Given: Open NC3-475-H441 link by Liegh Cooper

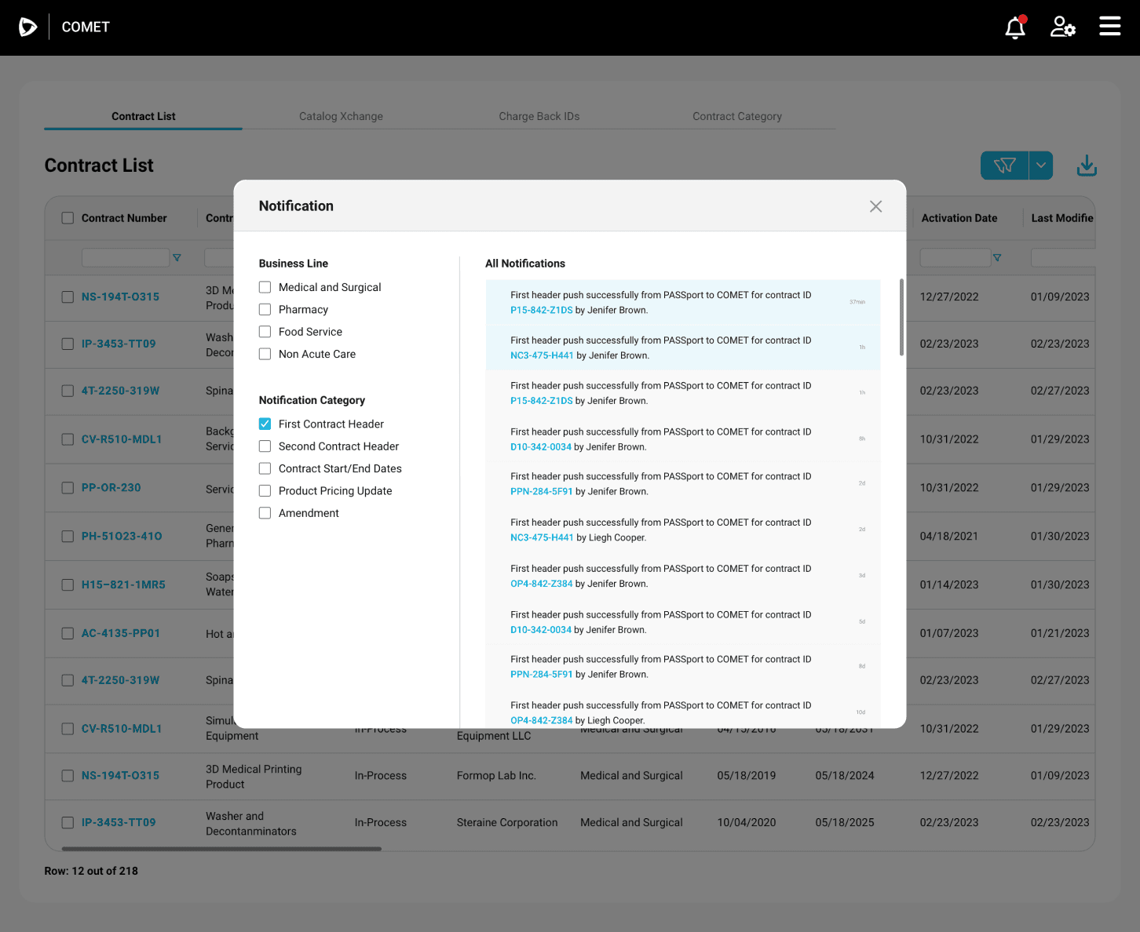Looking at the screenshot, I should point(542,538).
